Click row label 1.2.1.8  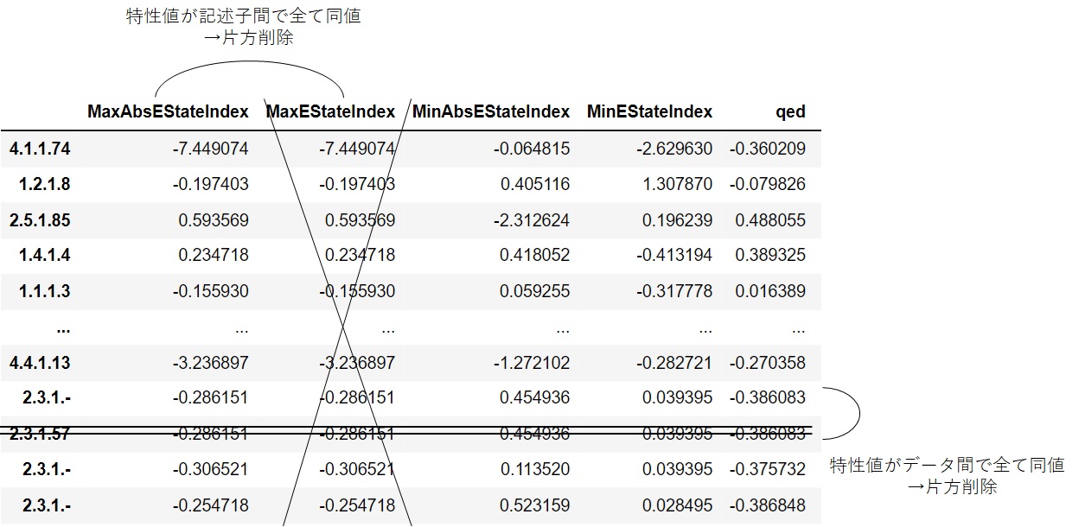coord(44,184)
